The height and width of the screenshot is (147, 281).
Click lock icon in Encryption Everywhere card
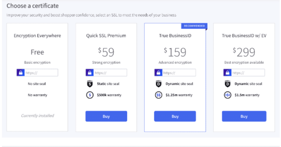[20, 73]
